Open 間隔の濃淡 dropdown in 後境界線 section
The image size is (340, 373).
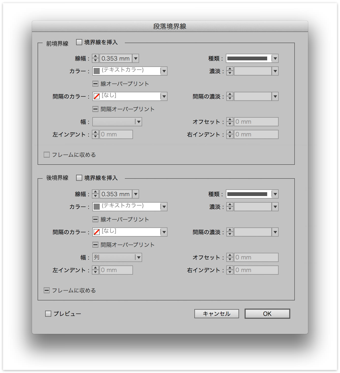275,232
